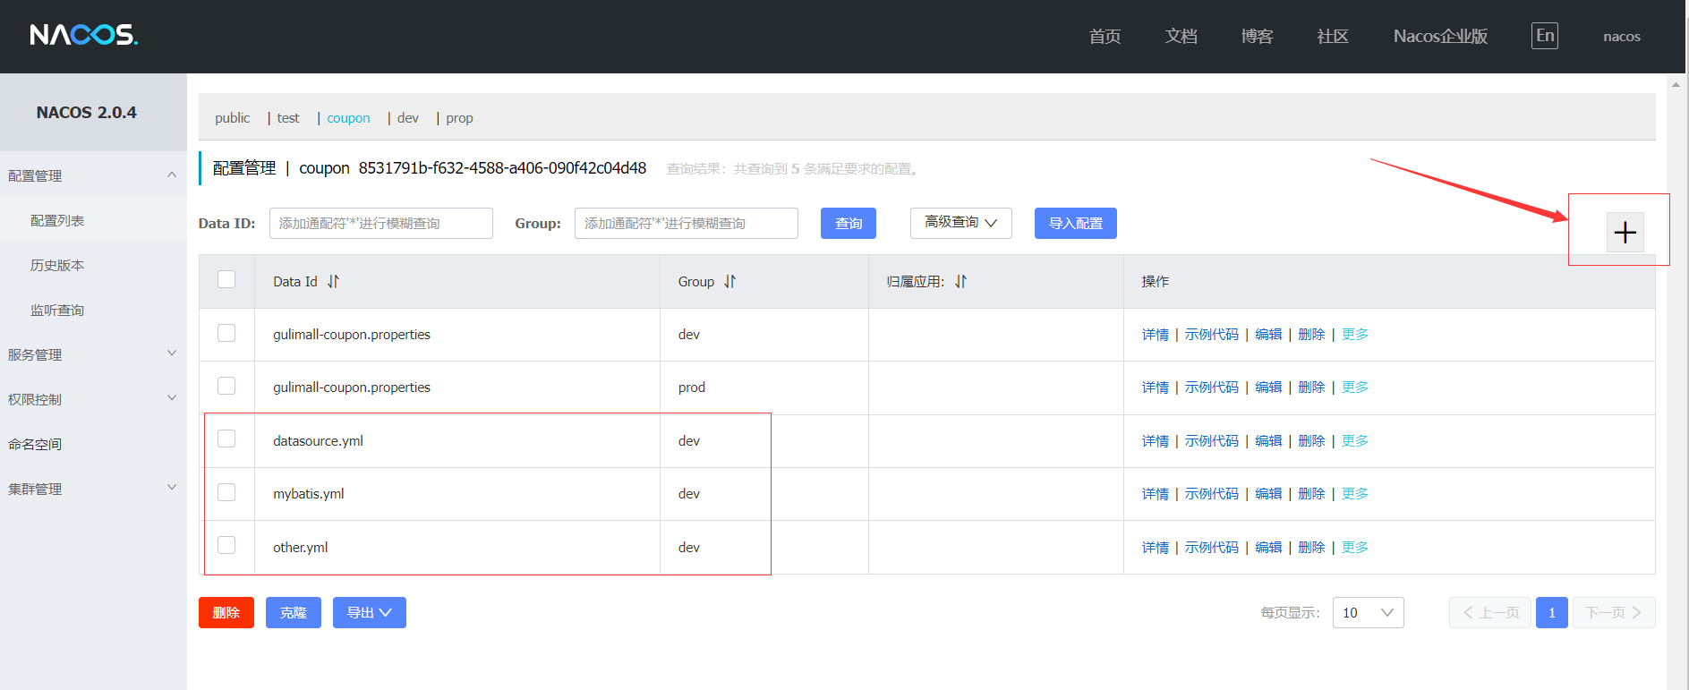
Task: Click 删除 link for gulimall-coupon.properties prod
Action: coord(1311,387)
